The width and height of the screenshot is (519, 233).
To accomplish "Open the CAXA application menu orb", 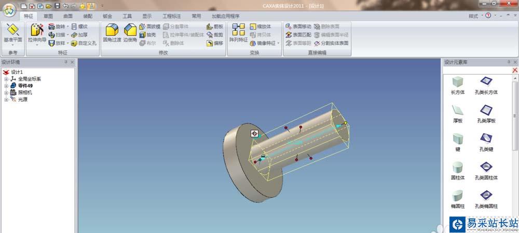I will pos(9,9).
